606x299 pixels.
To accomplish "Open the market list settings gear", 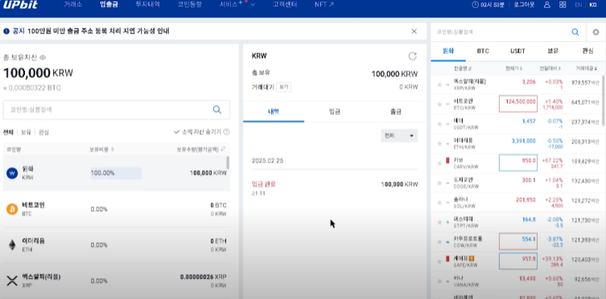I will (596, 32).
